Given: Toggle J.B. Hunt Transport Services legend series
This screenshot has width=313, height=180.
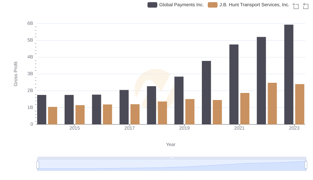Looking at the screenshot, I should [248, 5].
